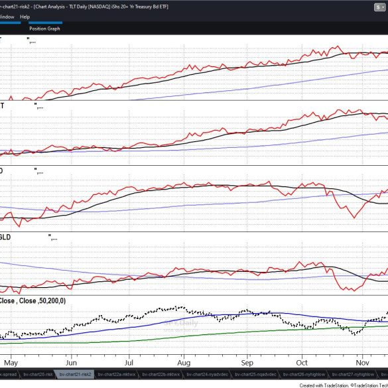
Task: Select the active bv-chart21-risk2 tab
Action: (x=75, y=374)
